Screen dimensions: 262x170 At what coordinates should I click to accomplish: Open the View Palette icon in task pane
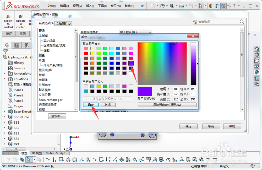(x=257, y=66)
